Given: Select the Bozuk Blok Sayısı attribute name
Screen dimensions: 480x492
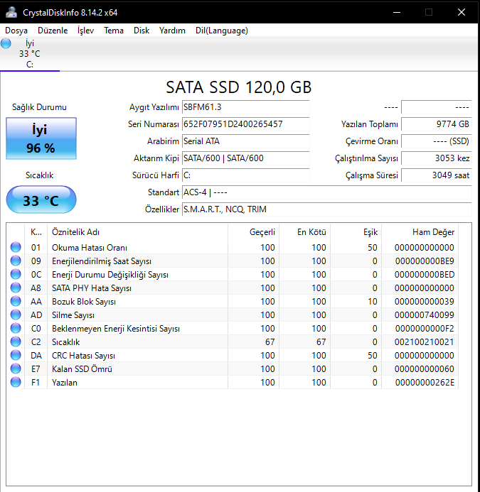Looking at the screenshot, I should coord(84,302).
